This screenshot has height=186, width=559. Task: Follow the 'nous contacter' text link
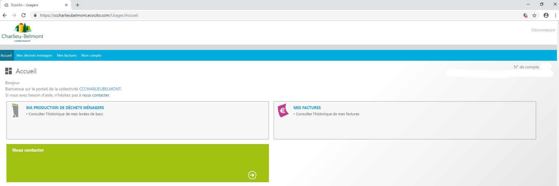pyautogui.click(x=96, y=95)
